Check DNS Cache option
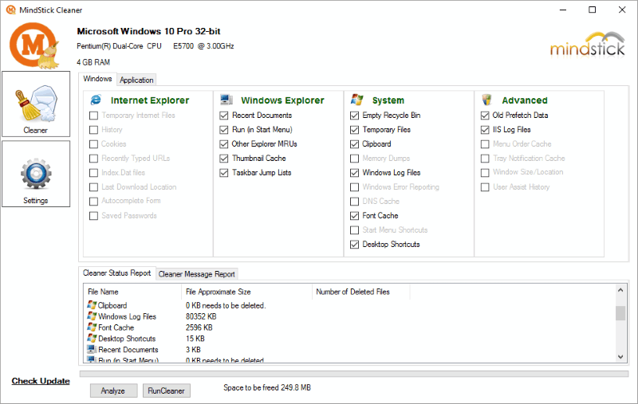The height and width of the screenshot is (404, 638). (354, 202)
